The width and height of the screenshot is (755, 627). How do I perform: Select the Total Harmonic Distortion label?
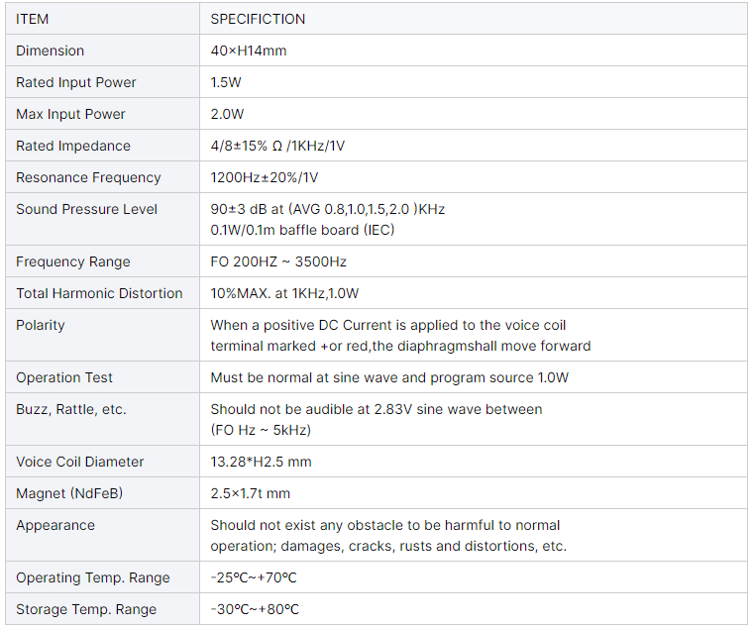click(x=99, y=293)
